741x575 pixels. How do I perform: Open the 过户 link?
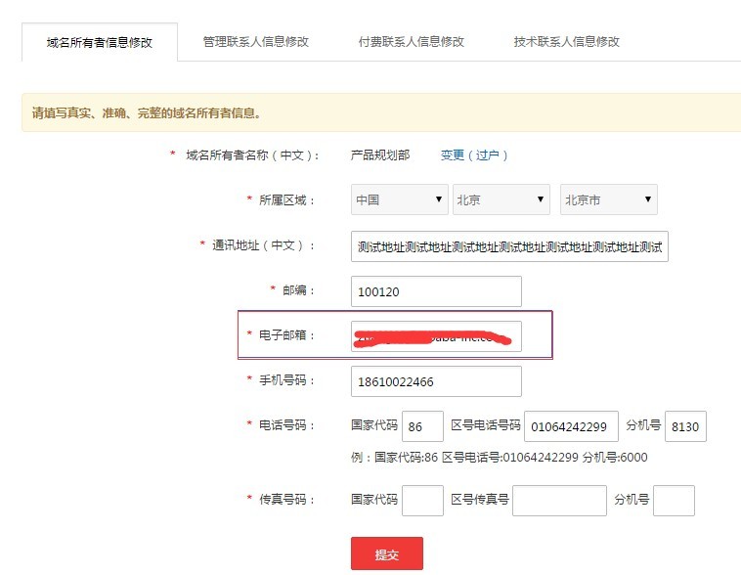pyautogui.click(x=487, y=155)
